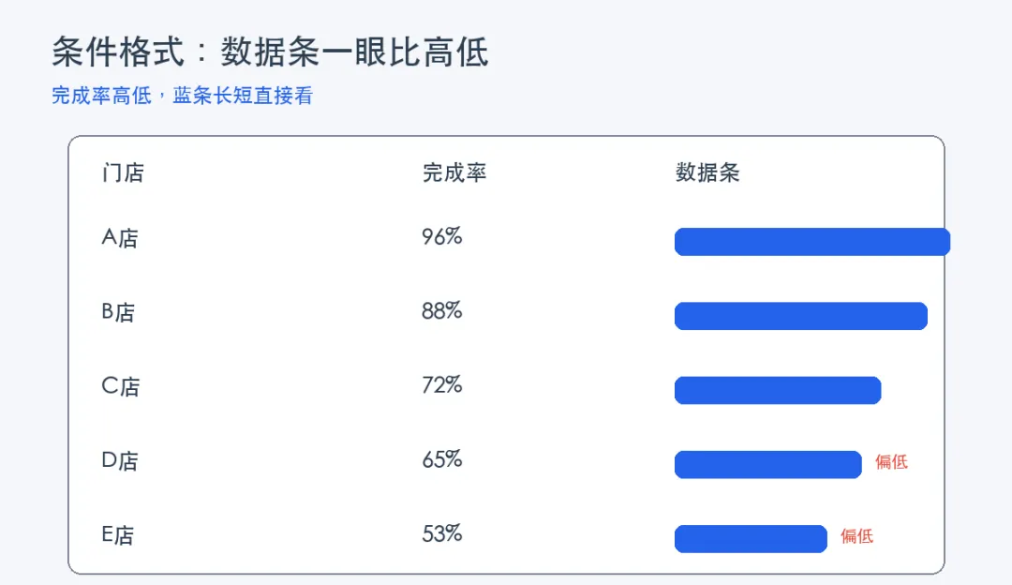Select the E店 shortest data bar
This screenshot has width=1012, height=585.
point(751,538)
